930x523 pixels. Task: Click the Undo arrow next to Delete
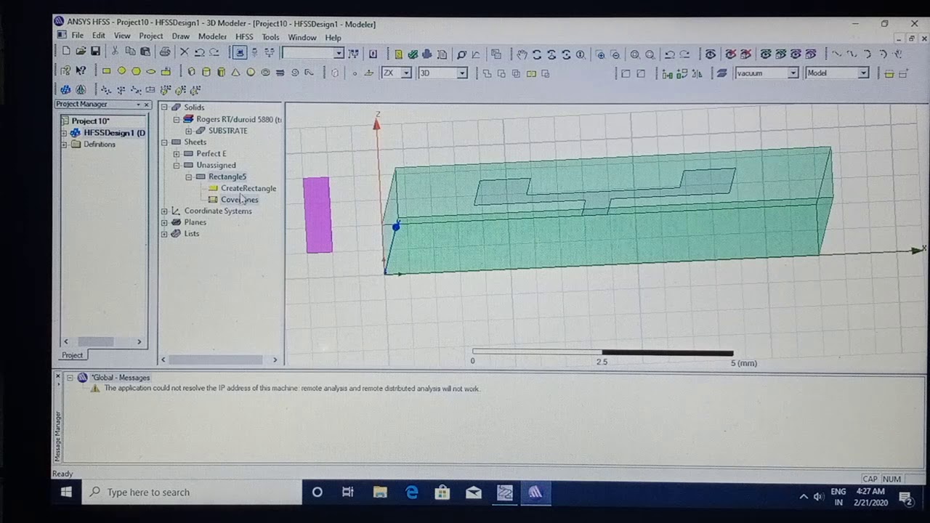[199, 52]
